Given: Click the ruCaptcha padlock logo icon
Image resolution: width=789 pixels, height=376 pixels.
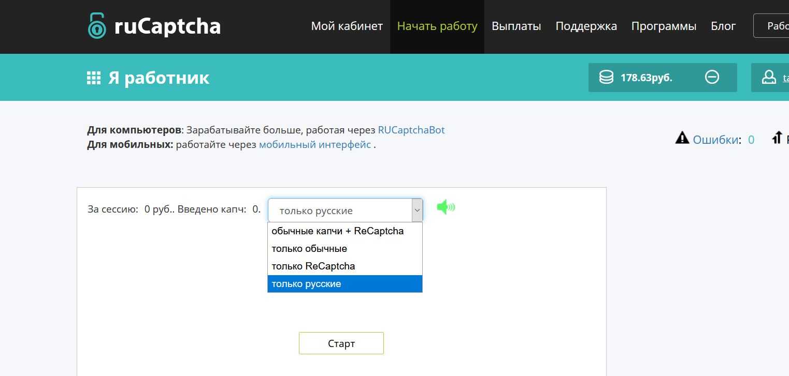Looking at the screenshot, I should coord(97,26).
